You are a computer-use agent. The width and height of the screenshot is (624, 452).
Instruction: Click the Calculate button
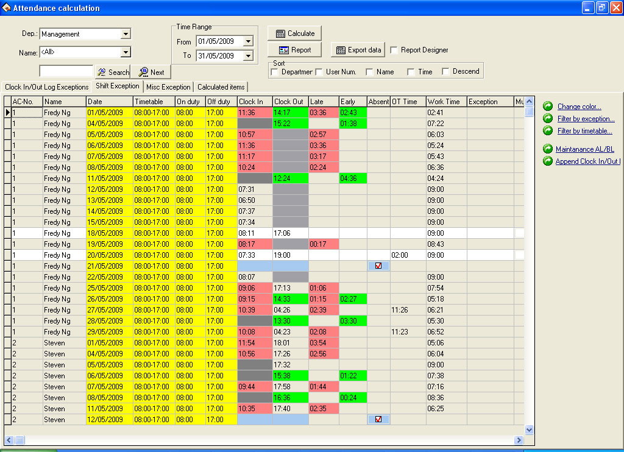[295, 34]
